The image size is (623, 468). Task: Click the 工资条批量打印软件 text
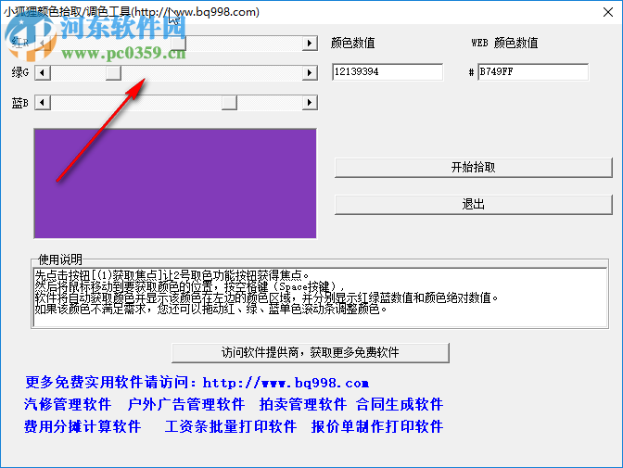[231, 426]
